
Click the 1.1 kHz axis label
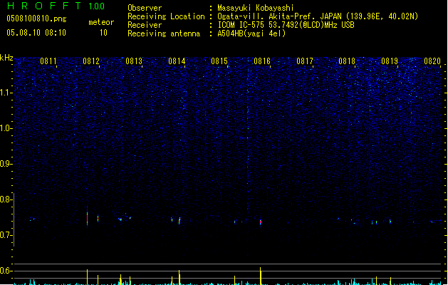point(6,93)
